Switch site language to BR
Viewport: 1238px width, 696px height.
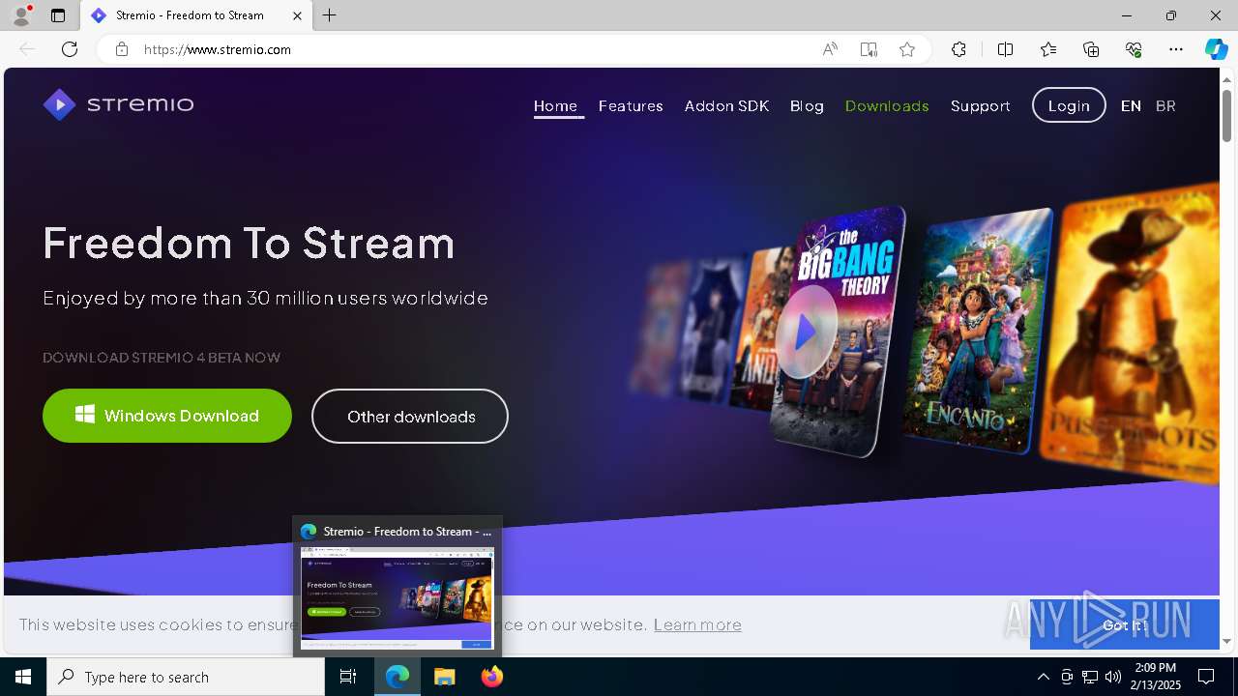[x=1165, y=106]
